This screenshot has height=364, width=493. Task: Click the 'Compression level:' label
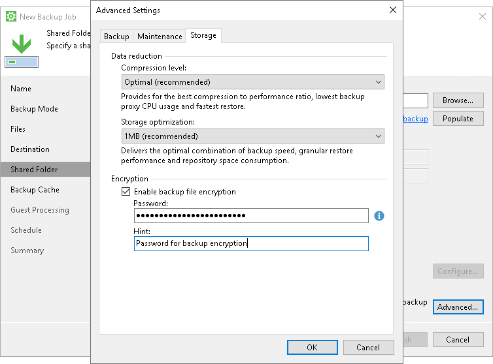coord(154,68)
